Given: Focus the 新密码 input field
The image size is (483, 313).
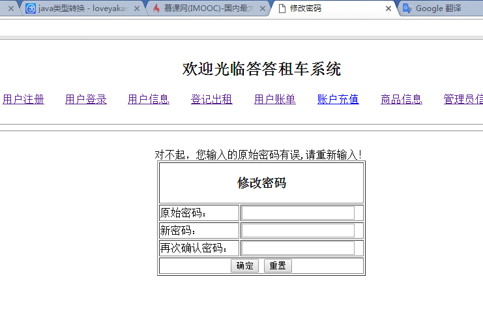Looking at the screenshot, I should pos(298,230).
